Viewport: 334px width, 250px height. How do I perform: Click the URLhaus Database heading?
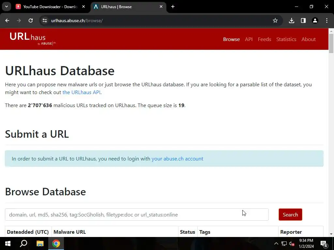[60, 71]
